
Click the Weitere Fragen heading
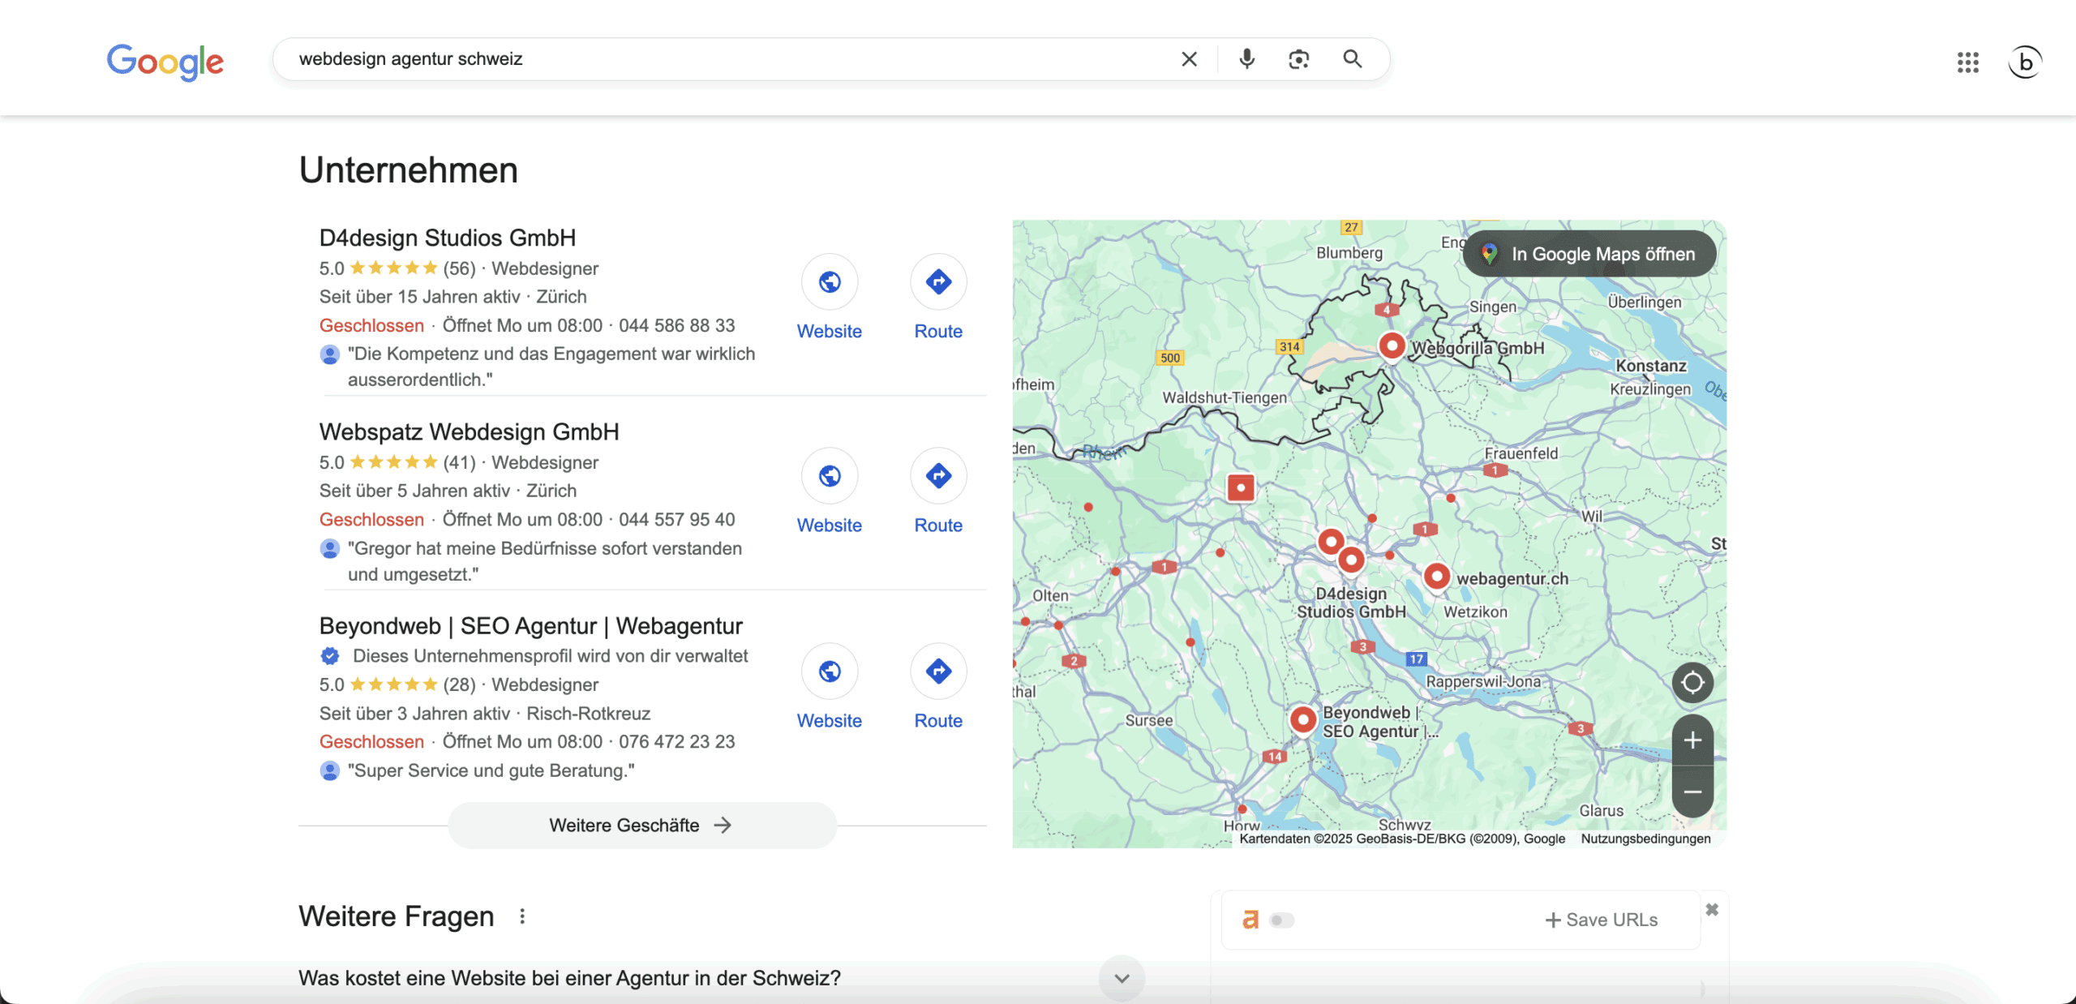click(396, 916)
